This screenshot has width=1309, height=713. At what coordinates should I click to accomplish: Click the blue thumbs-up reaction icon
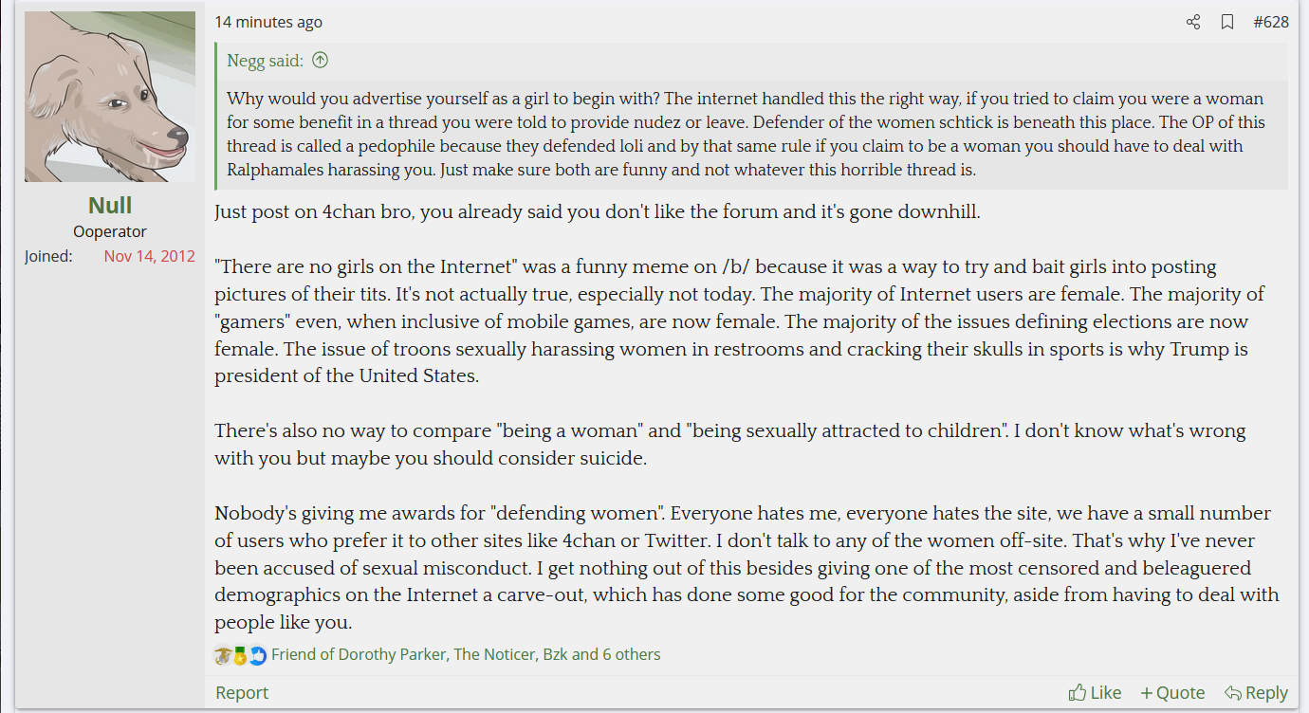pos(257,655)
